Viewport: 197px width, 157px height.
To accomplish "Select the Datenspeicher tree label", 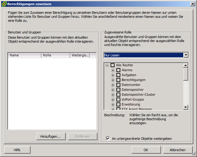I will point(133,90).
